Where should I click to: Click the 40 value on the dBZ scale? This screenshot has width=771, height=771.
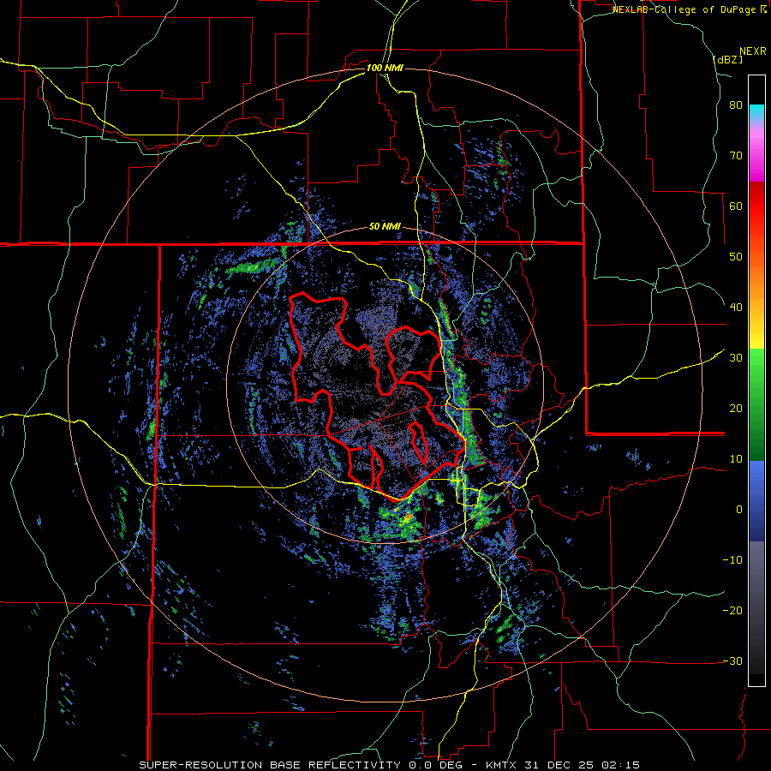point(736,308)
